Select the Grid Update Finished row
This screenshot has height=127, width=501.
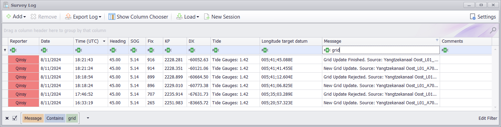tap(250, 60)
